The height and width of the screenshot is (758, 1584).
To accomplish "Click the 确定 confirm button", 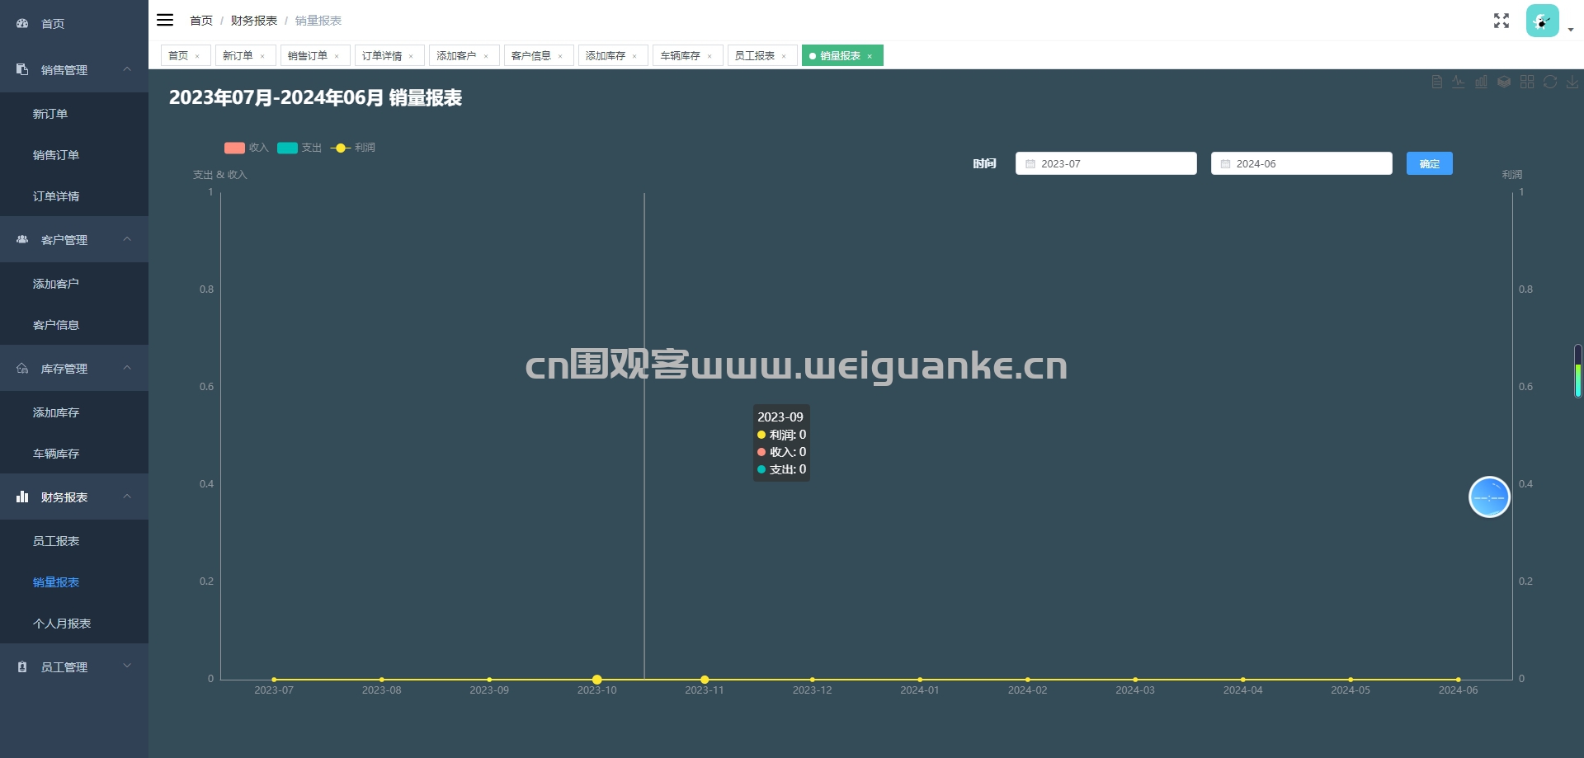I will pyautogui.click(x=1429, y=163).
